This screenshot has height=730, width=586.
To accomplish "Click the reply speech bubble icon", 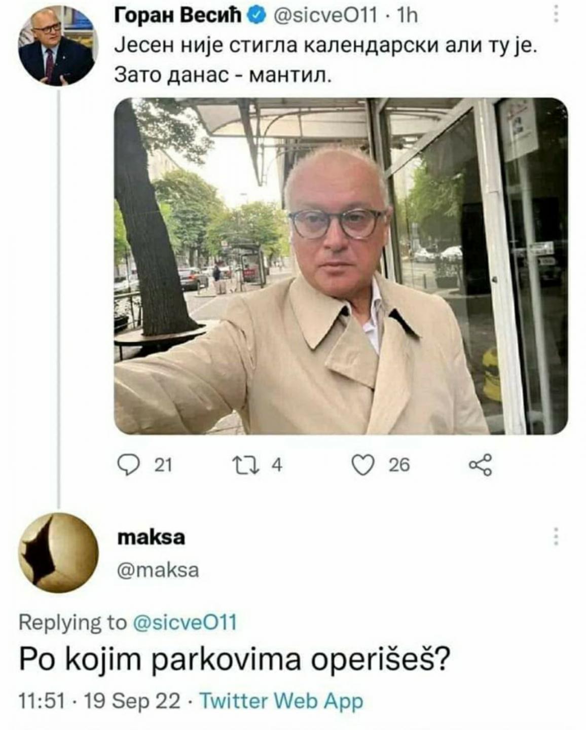I will (128, 464).
